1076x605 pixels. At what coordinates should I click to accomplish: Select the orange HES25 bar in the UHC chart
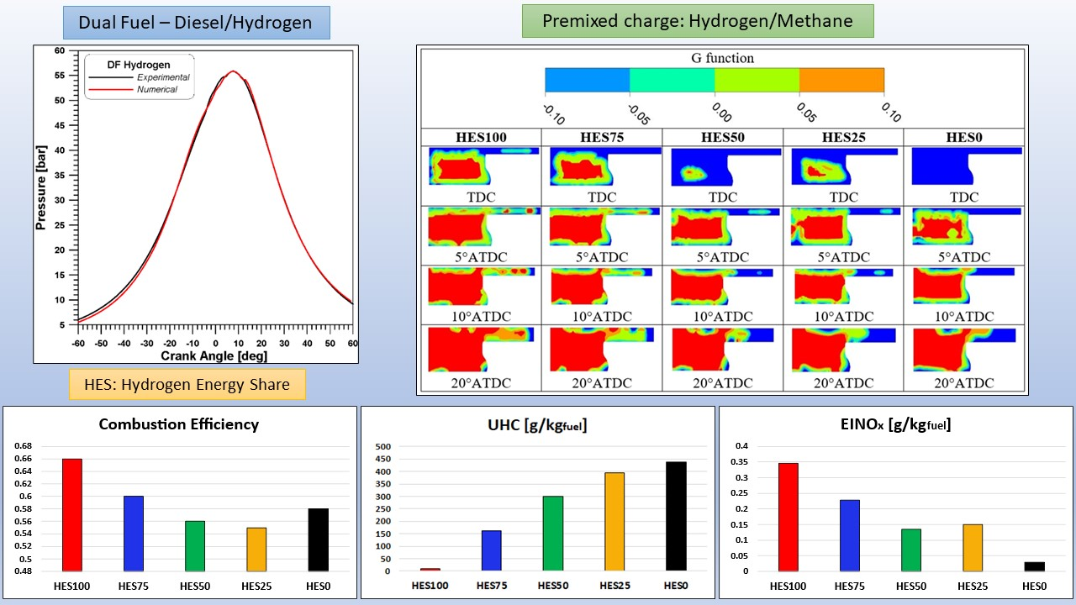(614, 522)
